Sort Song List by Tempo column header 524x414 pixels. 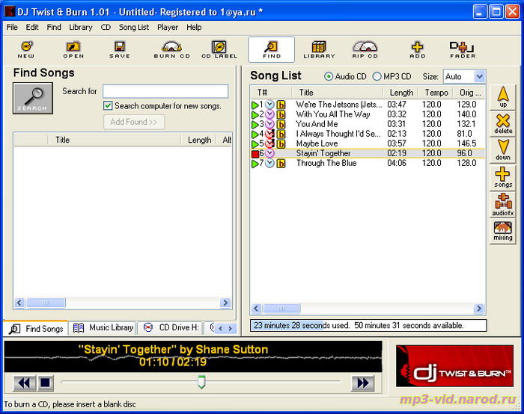click(x=436, y=93)
